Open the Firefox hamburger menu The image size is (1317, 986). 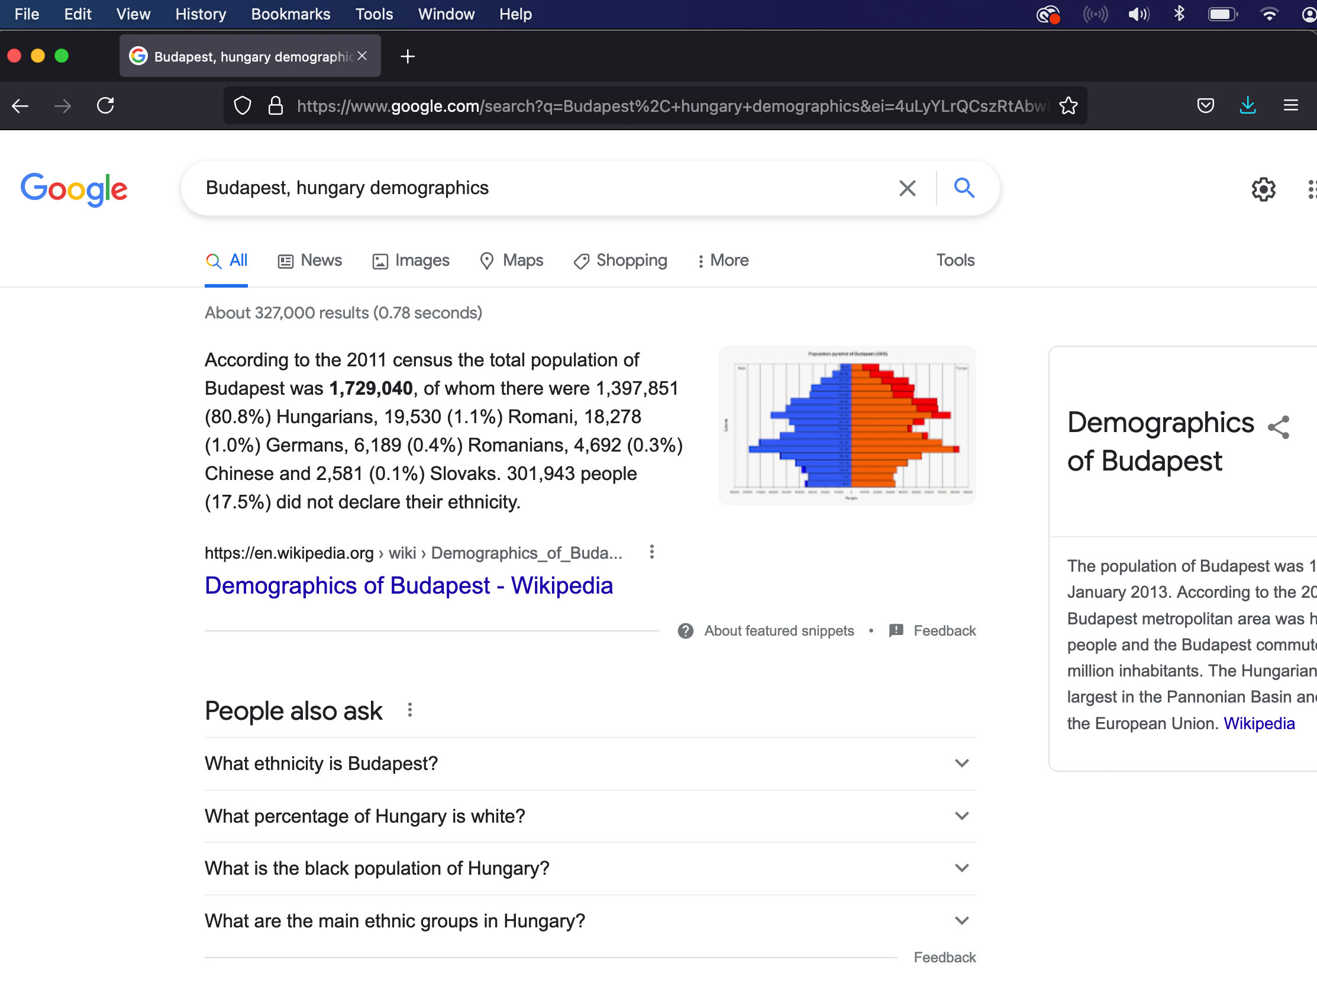(1290, 106)
